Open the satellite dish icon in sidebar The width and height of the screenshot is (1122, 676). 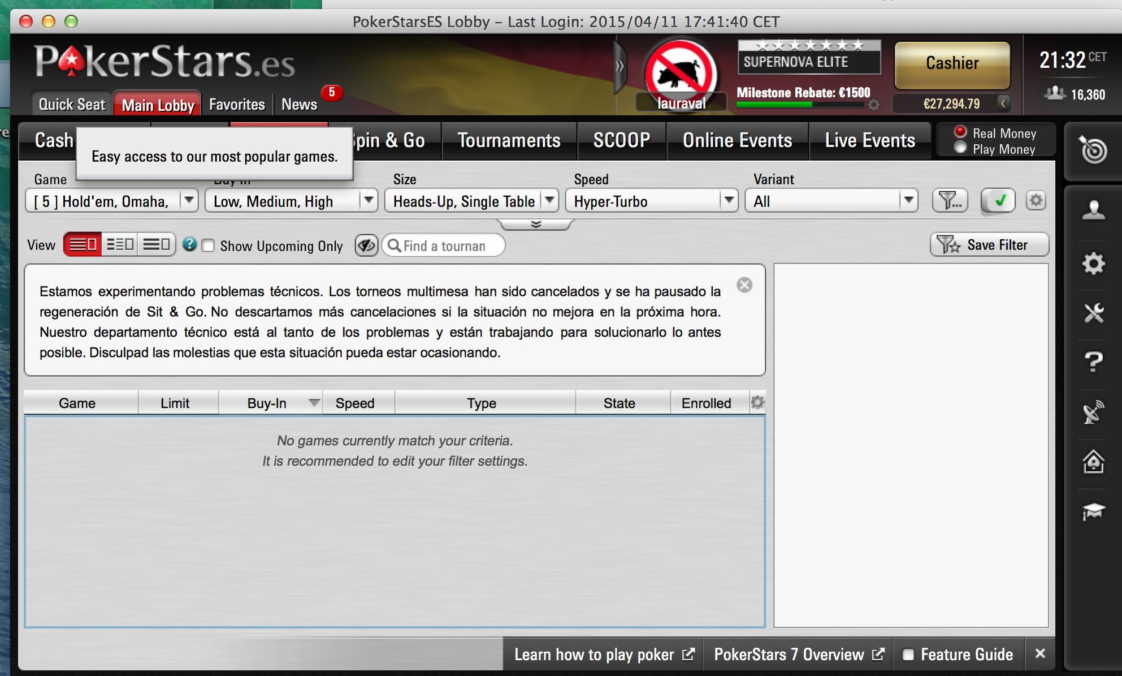[1094, 412]
